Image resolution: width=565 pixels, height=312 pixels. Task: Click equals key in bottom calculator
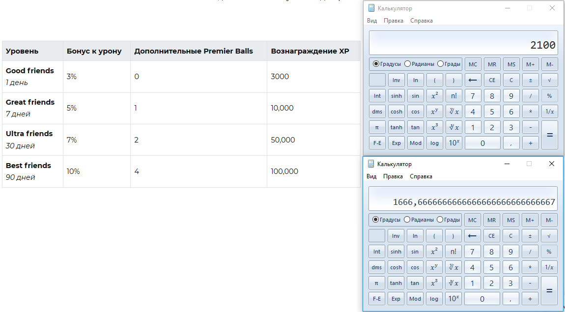tap(549, 290)
